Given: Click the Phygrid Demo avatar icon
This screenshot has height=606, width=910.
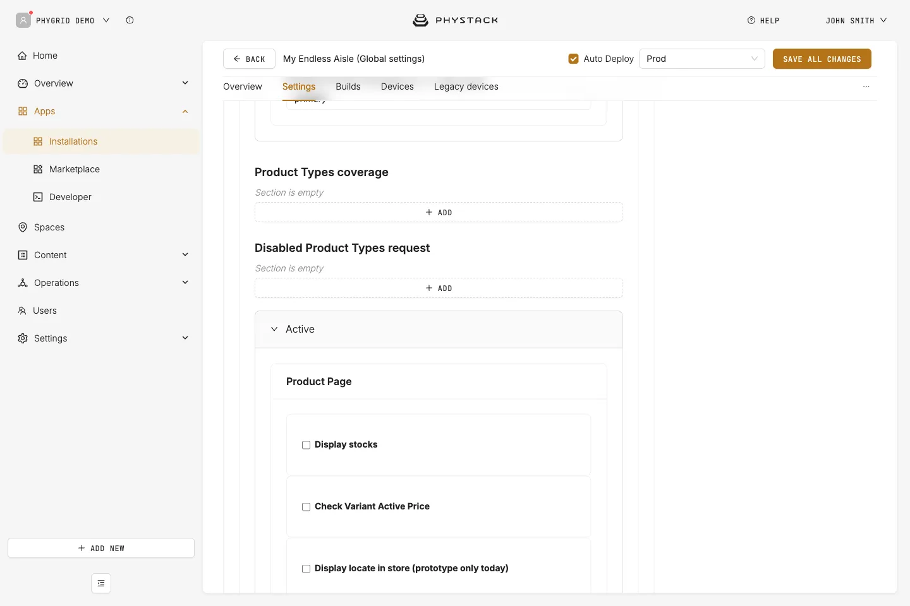Looking at the screenshot, I should (23, 20).
